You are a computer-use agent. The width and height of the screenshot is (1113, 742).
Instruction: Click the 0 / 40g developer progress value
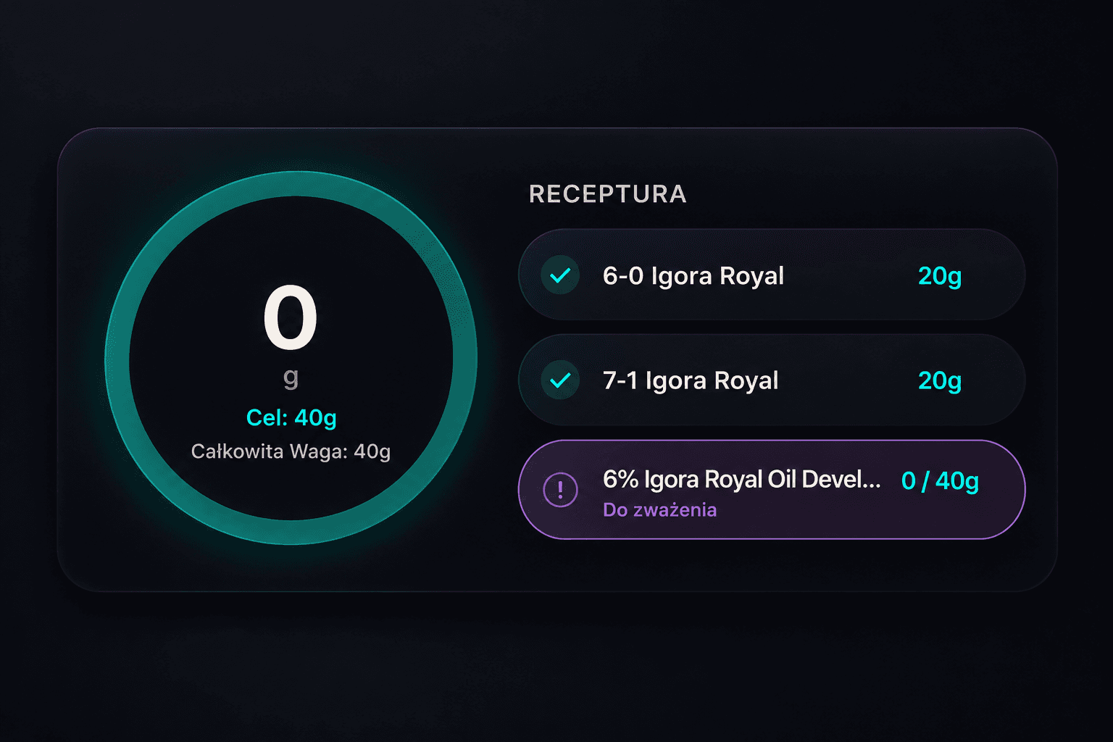point(940,481)
